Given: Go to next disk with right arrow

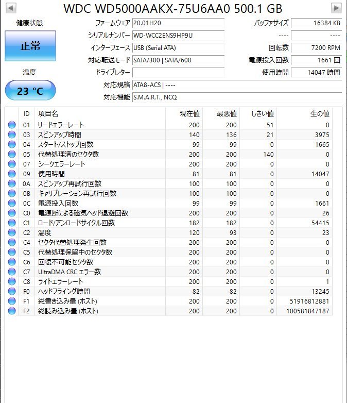Looking at the screenshot, I should (336, 8).
